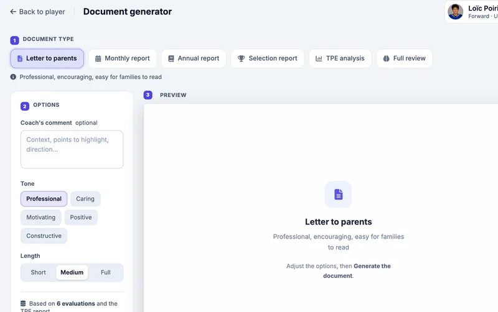Click the book icon on Annual report
The width and height of the screenshot is (498, 312).
click(x=171, y=58)
